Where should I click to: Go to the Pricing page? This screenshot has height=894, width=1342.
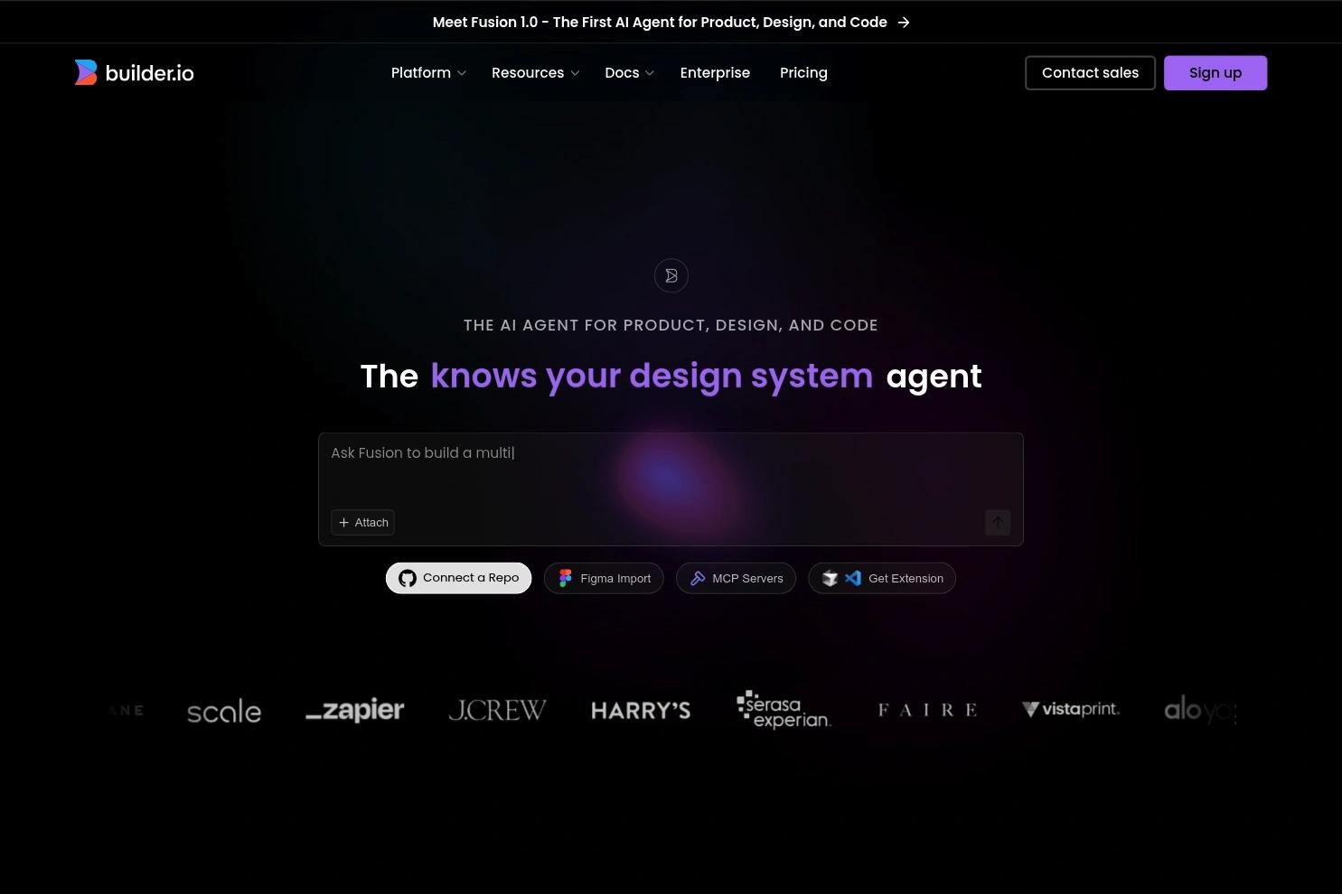(x=803, y=72)
